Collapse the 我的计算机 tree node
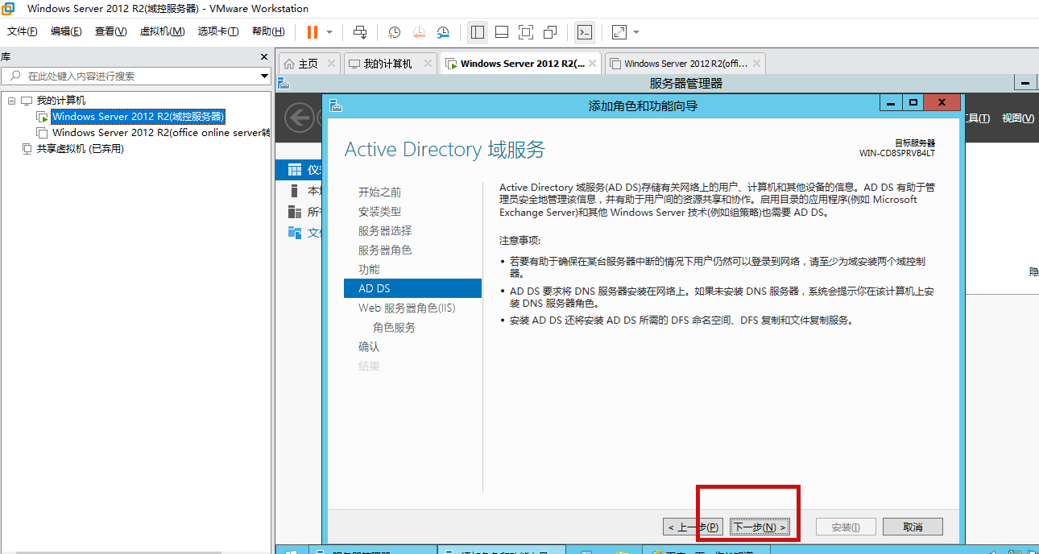 tap(11, 101)
